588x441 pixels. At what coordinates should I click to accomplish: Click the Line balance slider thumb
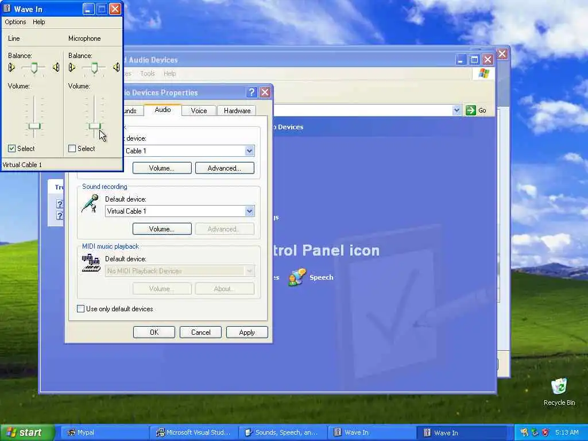click(x=34, y=68)
